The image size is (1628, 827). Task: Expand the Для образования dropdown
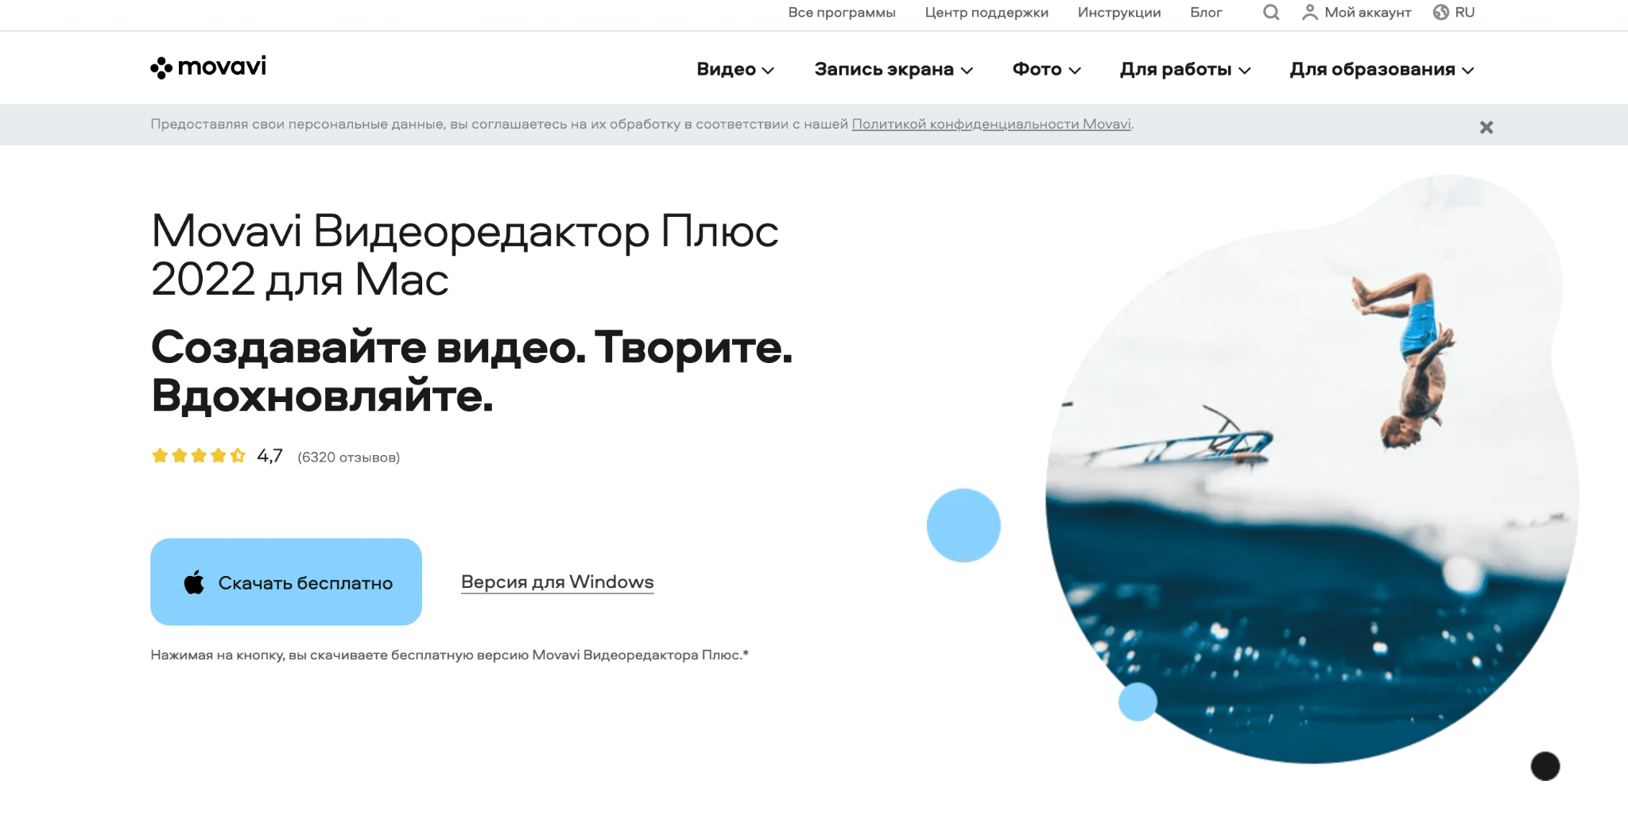pyautogui.click(x=1382, y=69)
